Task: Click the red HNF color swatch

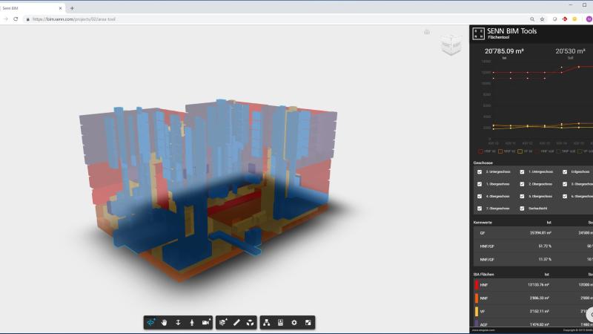Action: (x=476, y=285)
